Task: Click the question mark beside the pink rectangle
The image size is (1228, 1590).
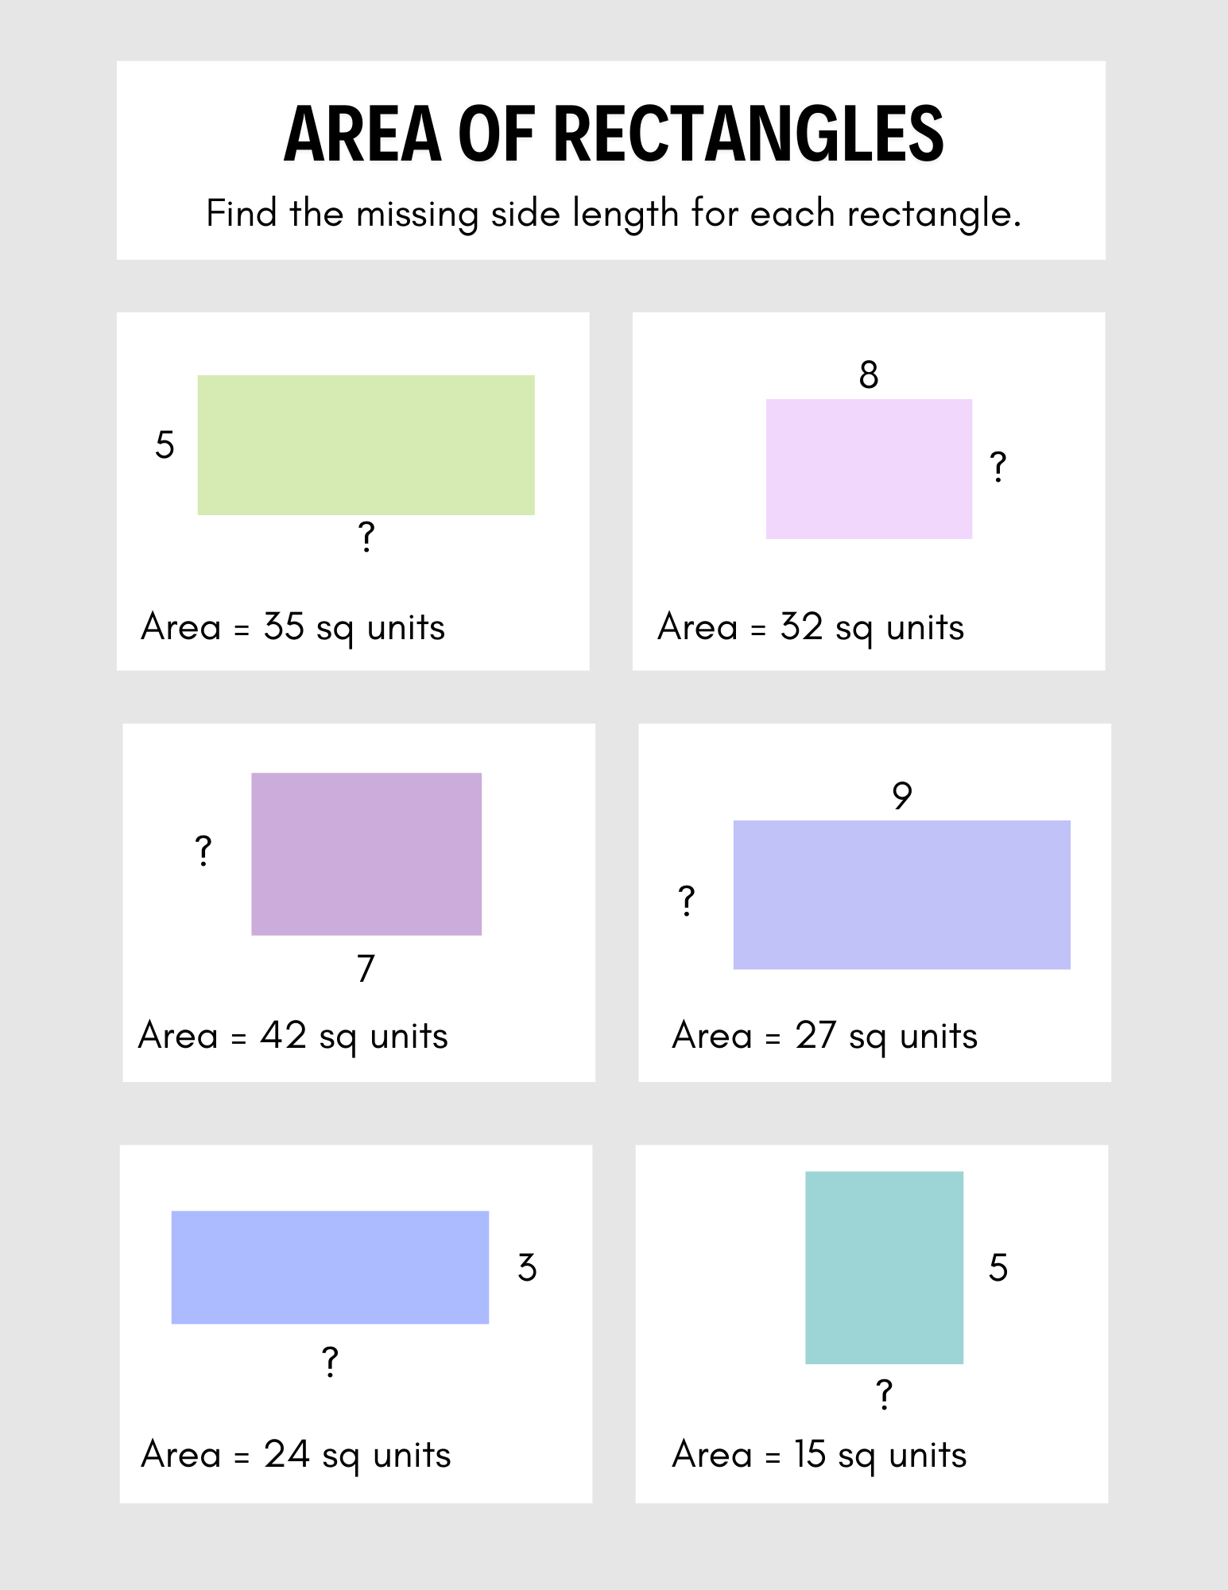Action: coord(998,467)
